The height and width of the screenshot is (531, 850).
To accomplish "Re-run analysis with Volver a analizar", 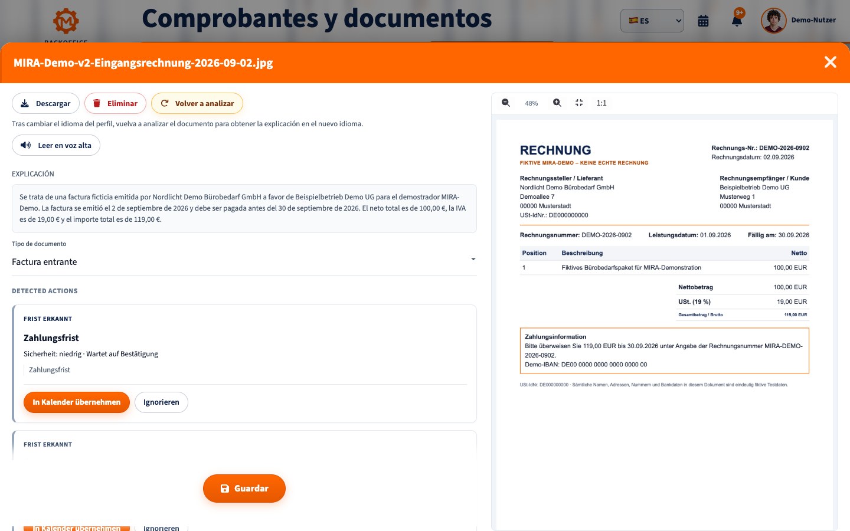I will pos(197,103).
